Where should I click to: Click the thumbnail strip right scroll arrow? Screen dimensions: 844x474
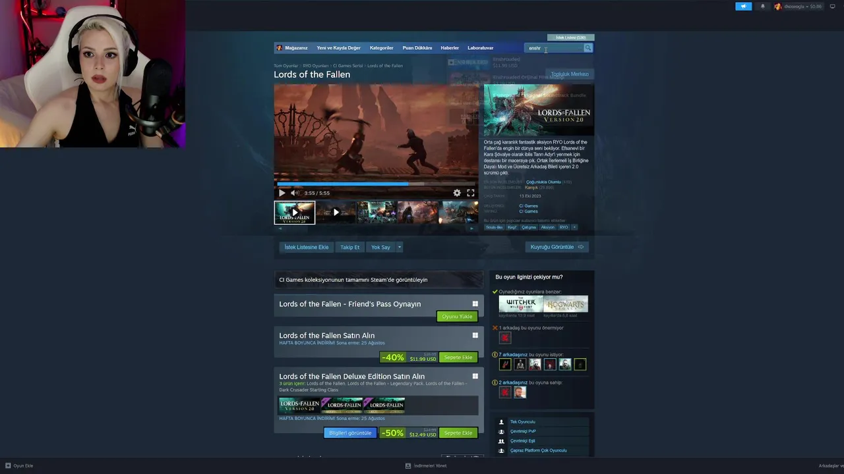(471, 228)
